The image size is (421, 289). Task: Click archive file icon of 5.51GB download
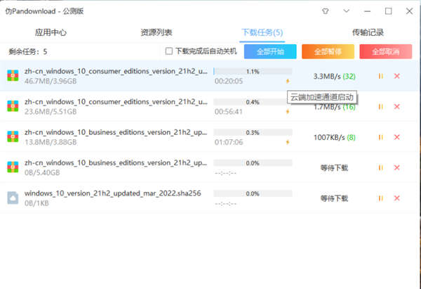(13, 106)
